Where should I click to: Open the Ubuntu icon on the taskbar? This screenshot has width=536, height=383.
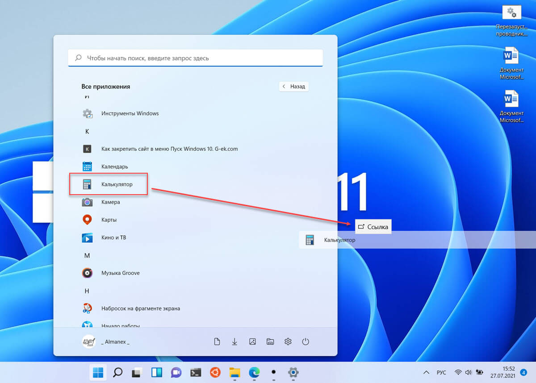tap(215, 372)
